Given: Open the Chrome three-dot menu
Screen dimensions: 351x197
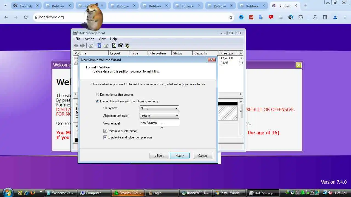Looking at the screenshot, I should pyautogui.click(x=345, y=17).
